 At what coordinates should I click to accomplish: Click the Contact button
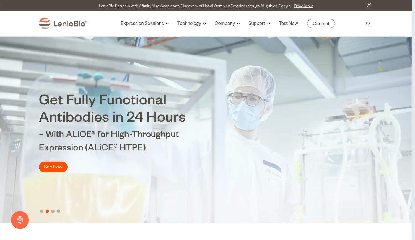[321, 24]
